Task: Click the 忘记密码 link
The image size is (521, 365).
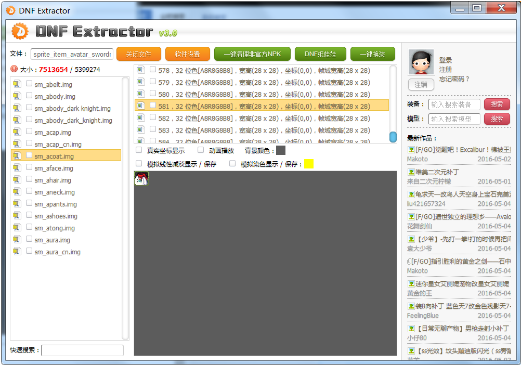Action: click(x=454, y=79)
